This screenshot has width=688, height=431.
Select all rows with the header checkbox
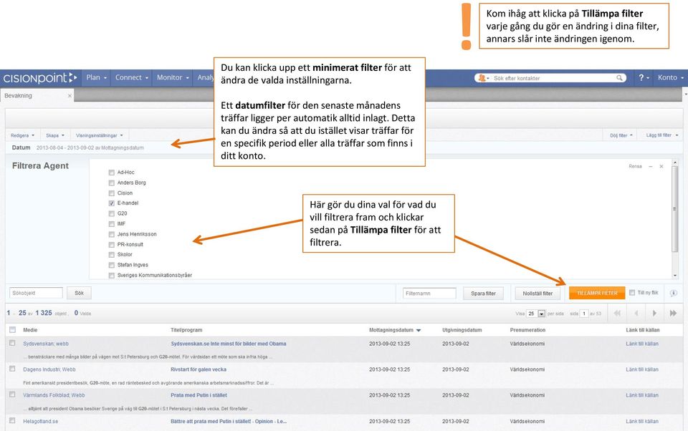coord(12,330)
